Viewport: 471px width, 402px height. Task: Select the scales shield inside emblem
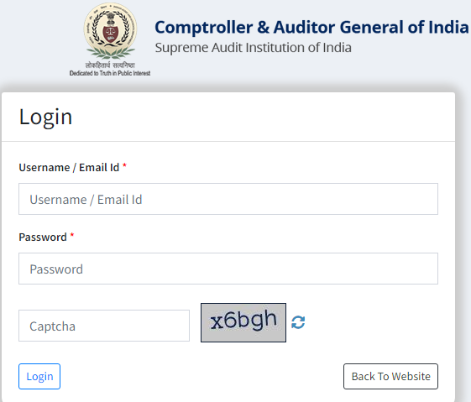point(111,34)
